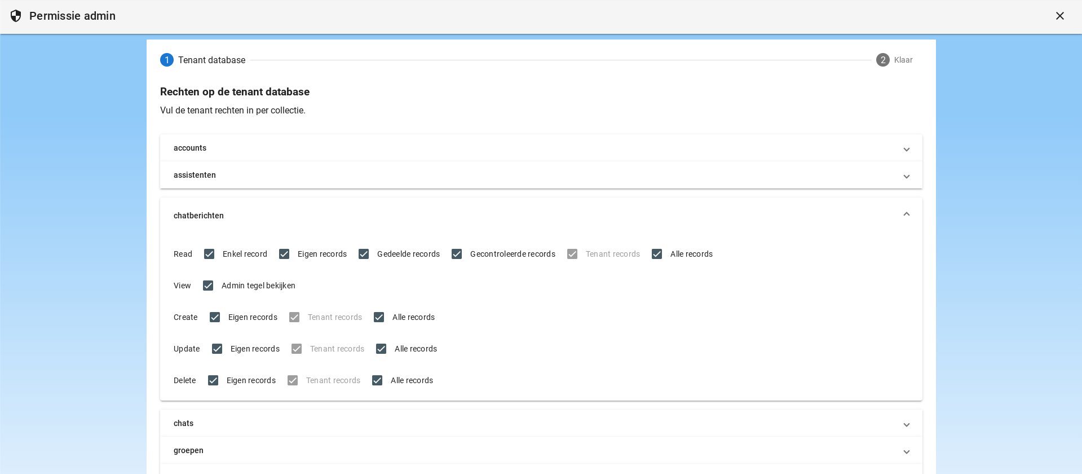Uncheck Delete Alle records checkbox
Image resolution: width=1082 pixels, height=474 pixels.
click(377, 380)
